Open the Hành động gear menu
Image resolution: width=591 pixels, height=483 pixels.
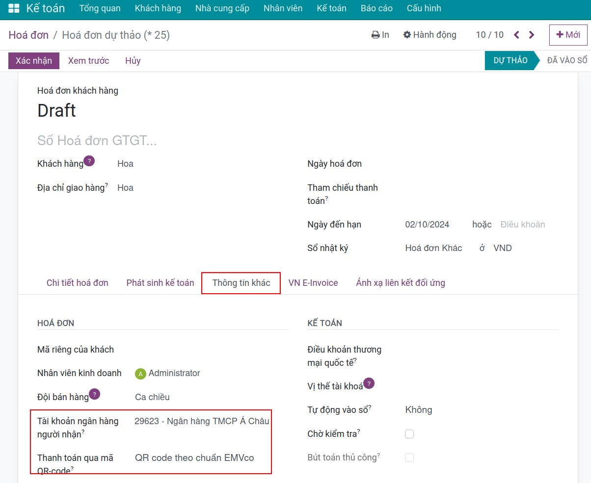[x=430, y=35]
